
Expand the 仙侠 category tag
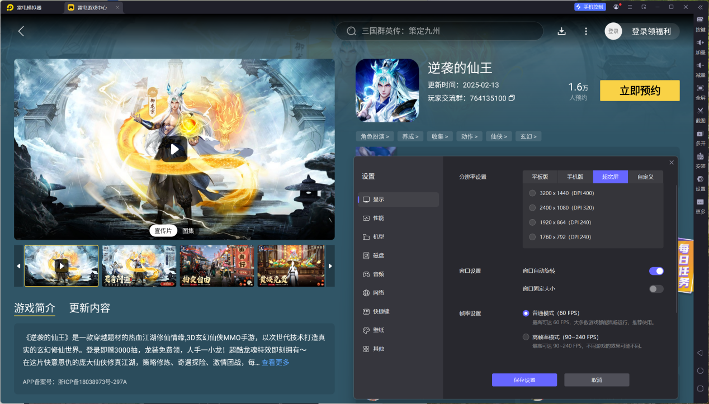[x=498, y=136]
